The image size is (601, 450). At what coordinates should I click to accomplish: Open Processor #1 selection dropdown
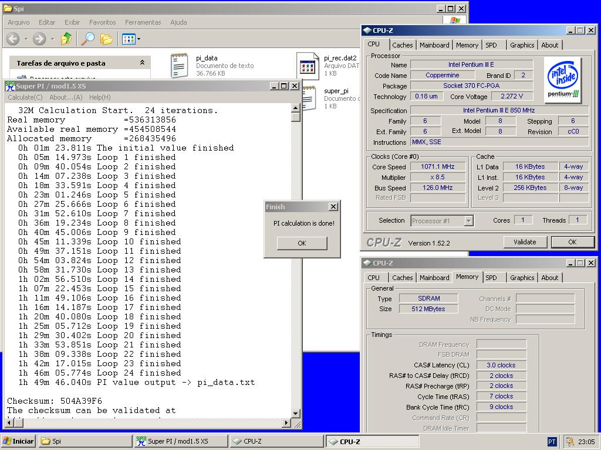(x=443, y=221)
